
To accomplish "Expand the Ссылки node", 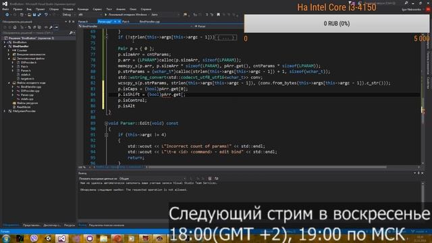I will point(9,51).
